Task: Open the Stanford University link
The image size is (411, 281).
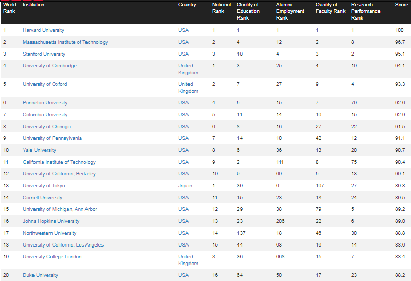Action: [x=44, y=54]
